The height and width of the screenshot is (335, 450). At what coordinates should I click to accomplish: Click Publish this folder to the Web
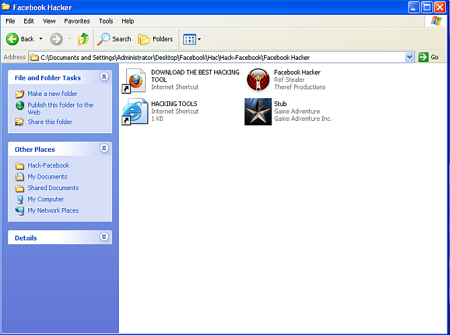60,109
